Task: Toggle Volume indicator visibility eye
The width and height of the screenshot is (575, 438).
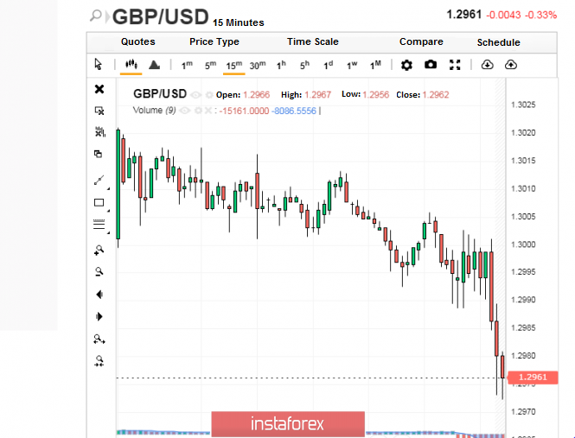Action: coord(185,111)
